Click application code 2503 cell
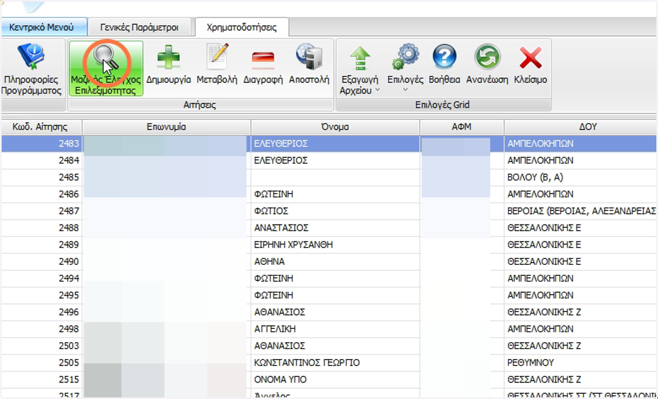Screen dimensions: 658x399 pos(41,346)
